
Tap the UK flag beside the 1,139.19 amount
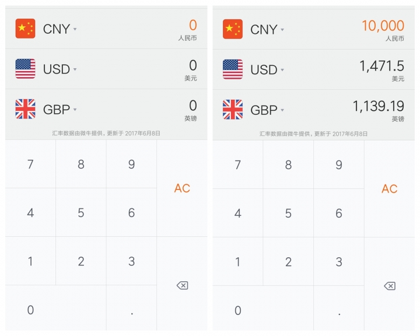233,110
